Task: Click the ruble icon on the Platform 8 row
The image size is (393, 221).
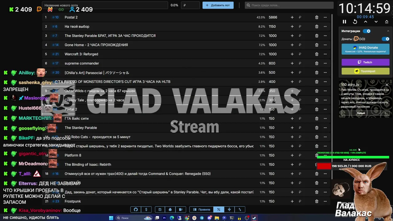Action: coord(300,155)
